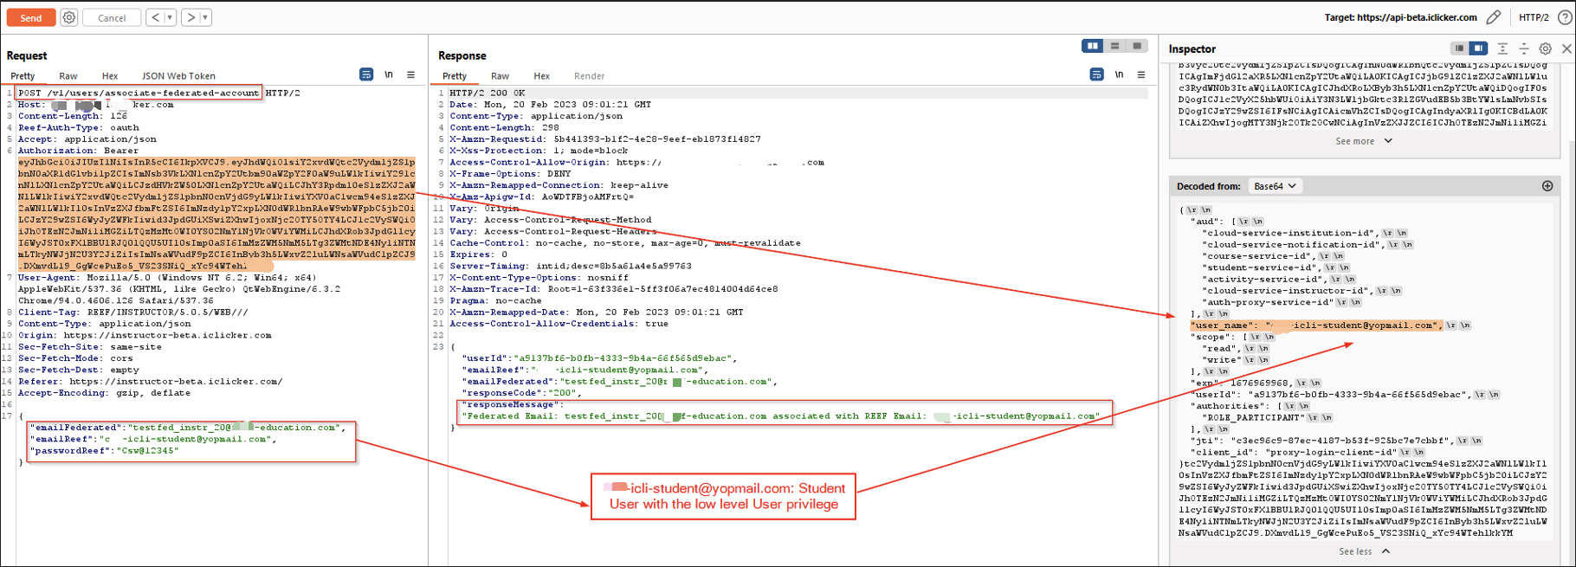This screenshot has width=1576, height=567.
Task: Expand the See more section in Inspector
Action: tap(1364, 141)
